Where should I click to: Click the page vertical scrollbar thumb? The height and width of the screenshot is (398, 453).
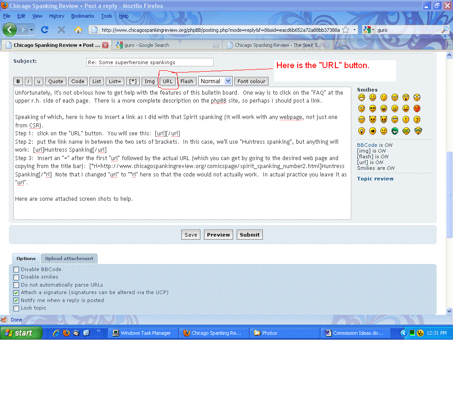(449, 195)
